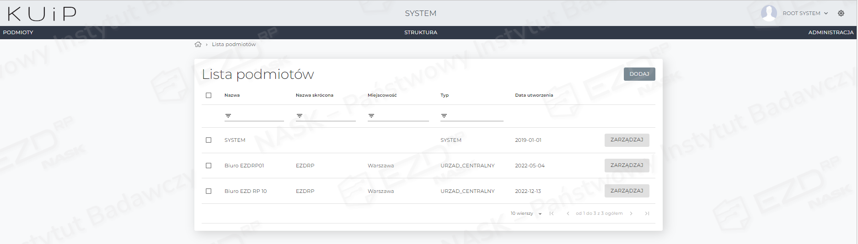This screenshot has width=858, height=244.
Task: Click the user avatar icon
Action: pos(769,13)
